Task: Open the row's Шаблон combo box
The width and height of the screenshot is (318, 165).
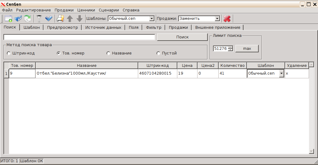Action: (x=281, y=73)
